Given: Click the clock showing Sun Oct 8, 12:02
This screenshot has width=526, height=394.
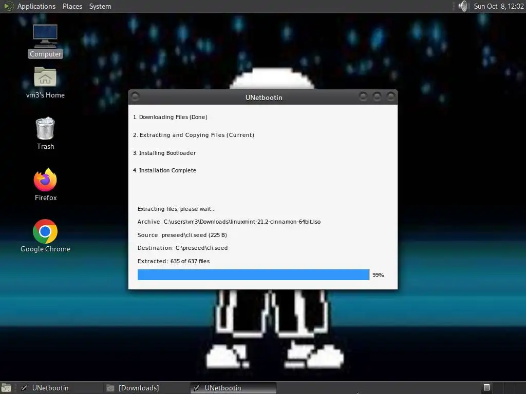Looking at the screenshot, I should [x=498, y=6].
